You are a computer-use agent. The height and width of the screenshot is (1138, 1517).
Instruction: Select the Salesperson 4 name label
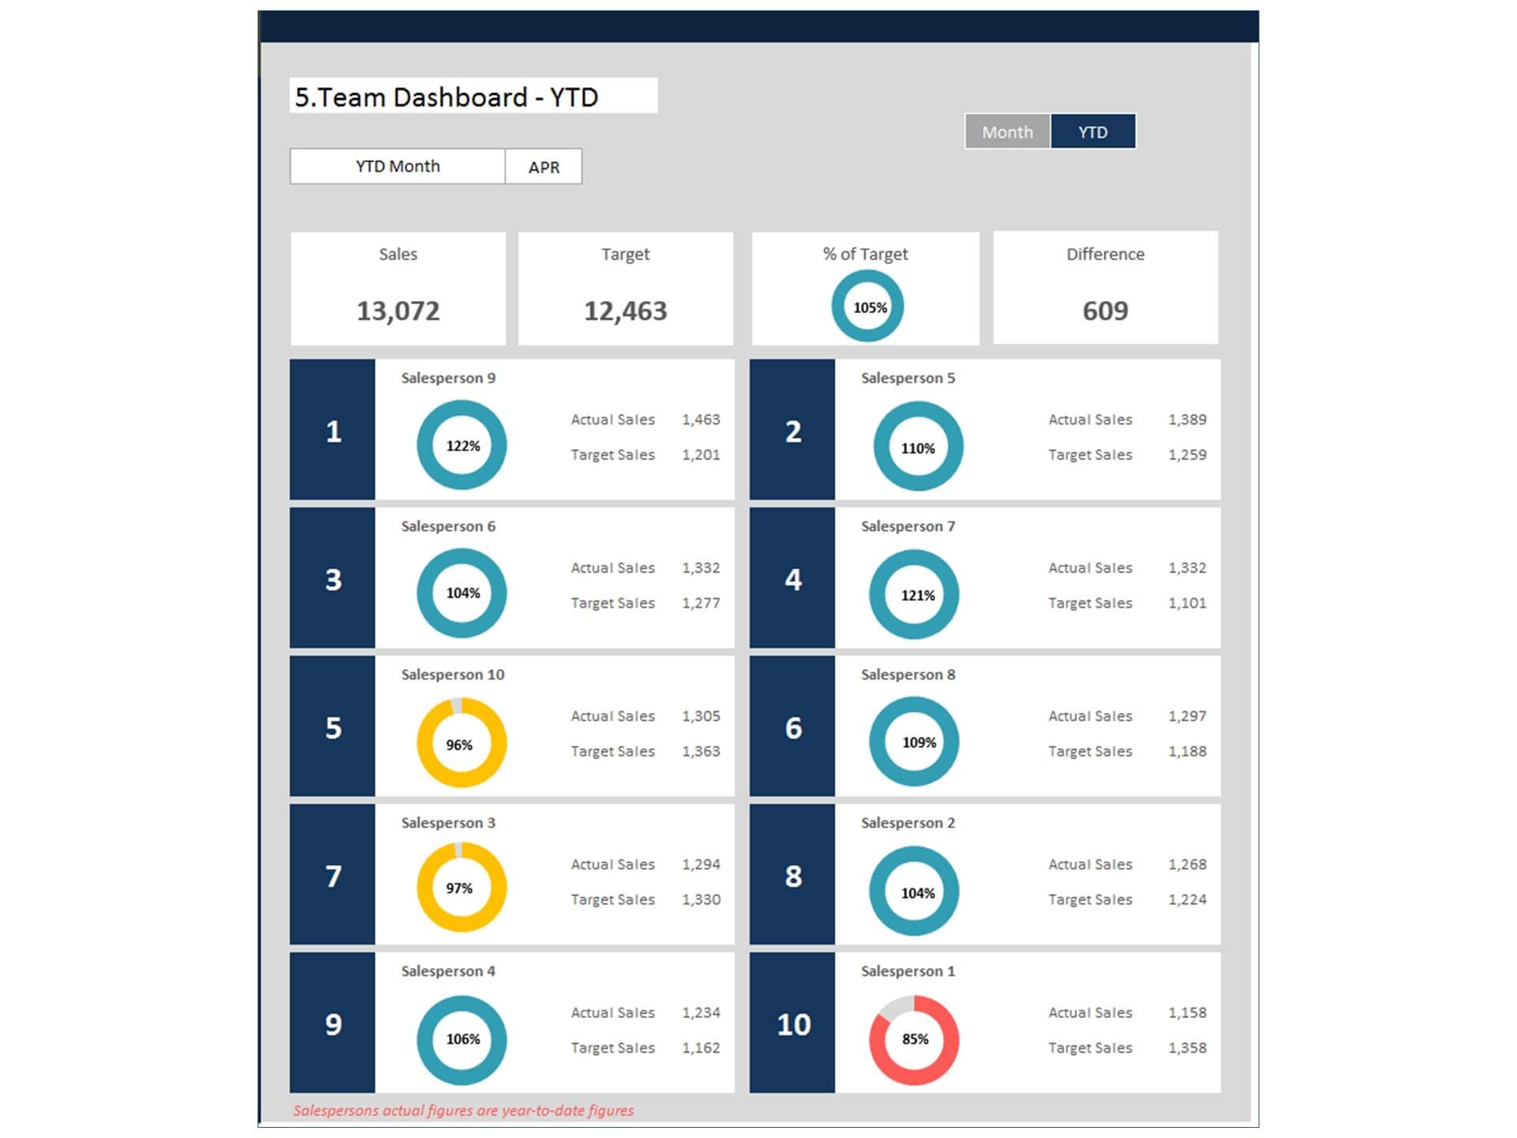(448, 971)
